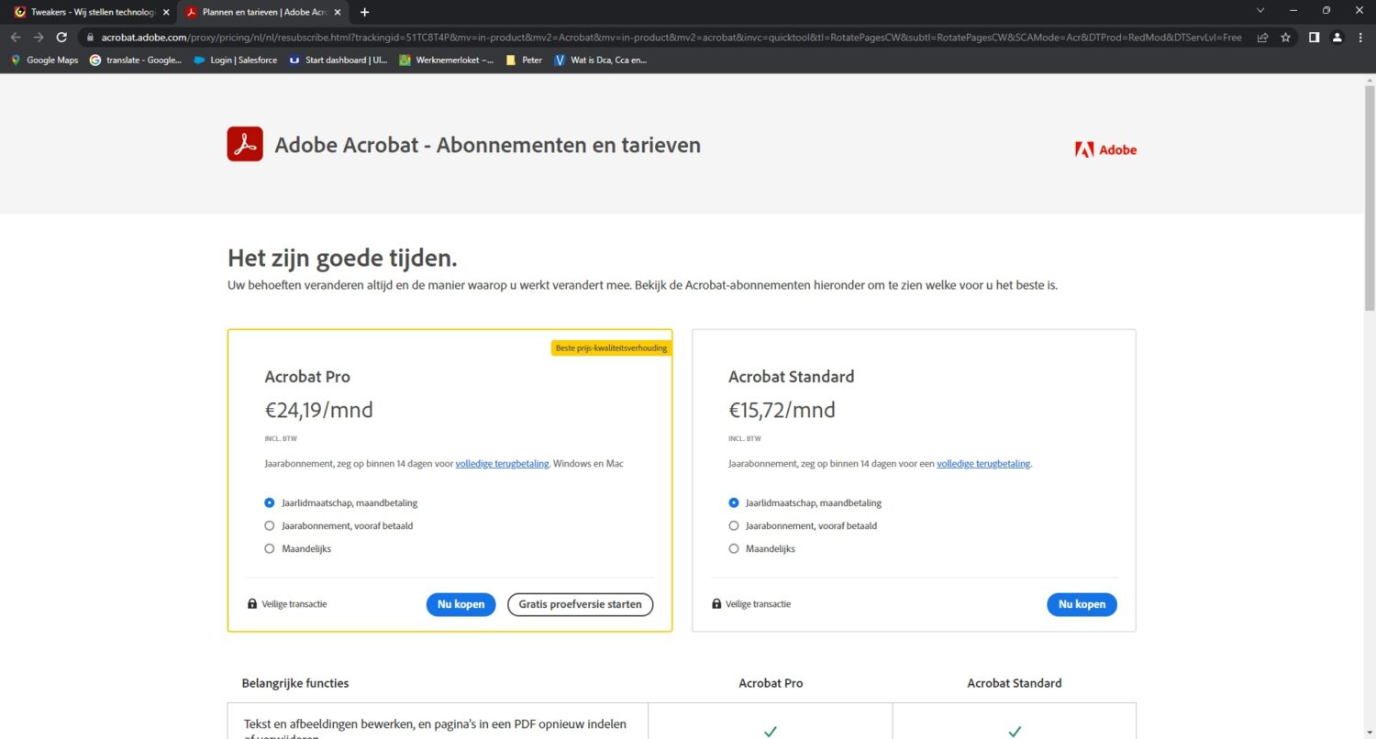
Task: Click the red Adobe logo in header
Action: click(1104, 149)
